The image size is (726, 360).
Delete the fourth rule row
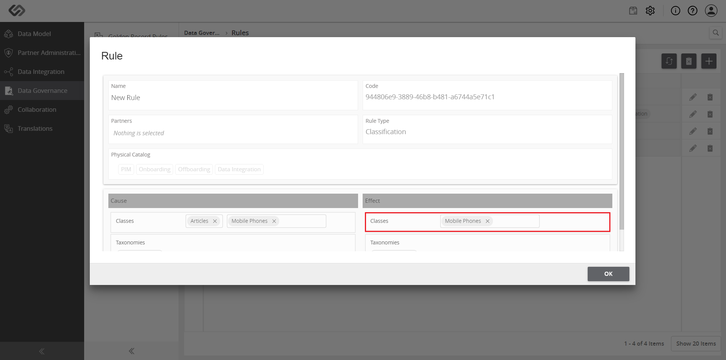710,148
